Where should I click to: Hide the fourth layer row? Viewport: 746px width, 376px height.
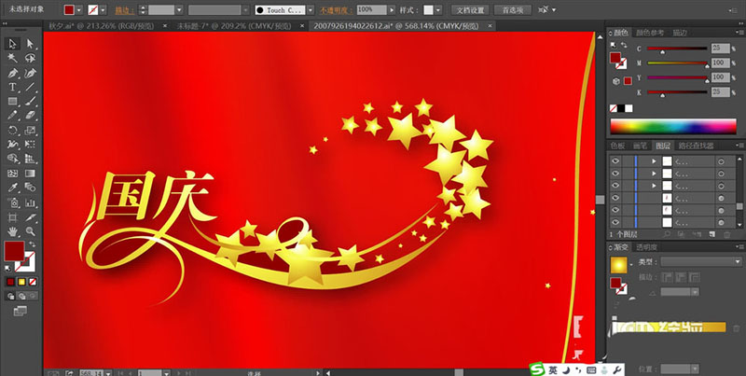pyautogui.click(x=615, y=198)
